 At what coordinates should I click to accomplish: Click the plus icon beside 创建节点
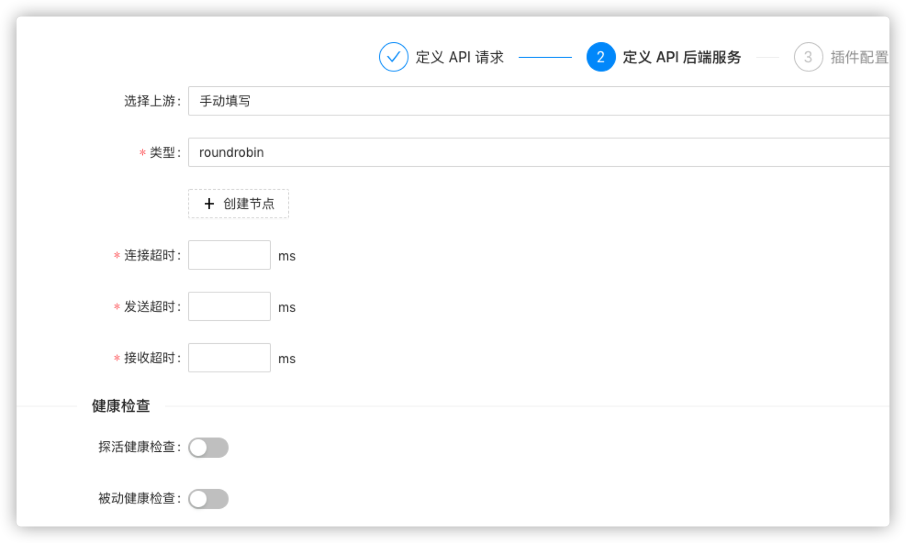coord(209,204)
